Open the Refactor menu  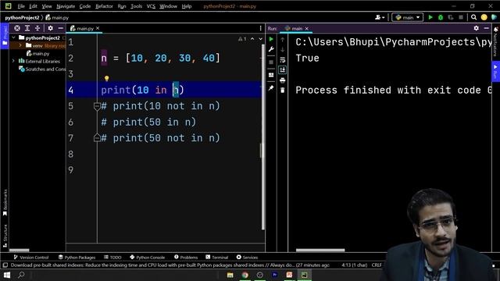point(104,6)
